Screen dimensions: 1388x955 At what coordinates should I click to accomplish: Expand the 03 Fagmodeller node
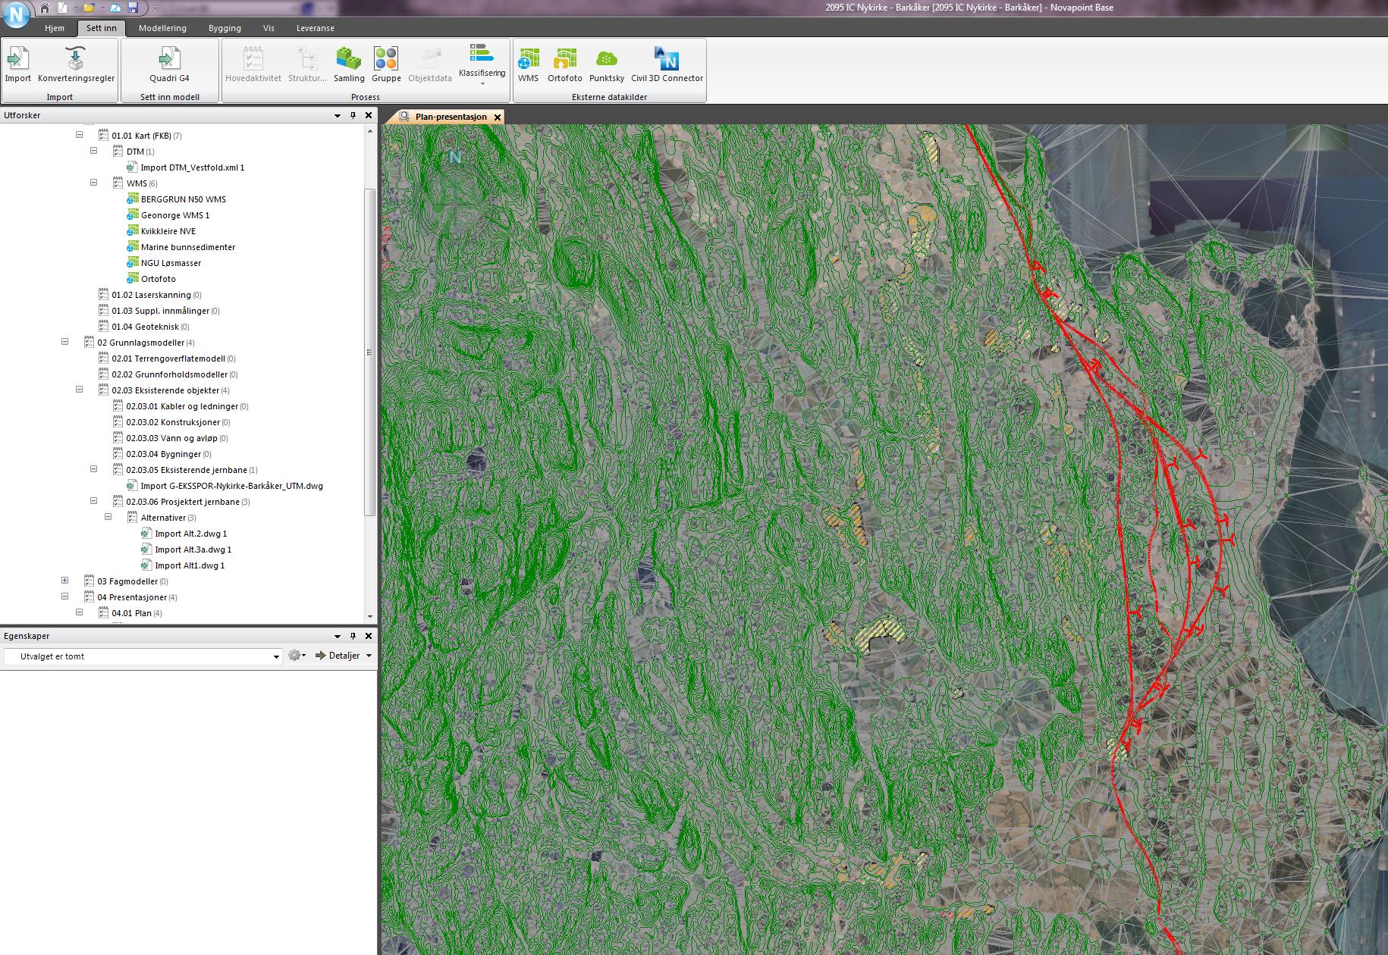pyautogui.click(x=65, y=581)
